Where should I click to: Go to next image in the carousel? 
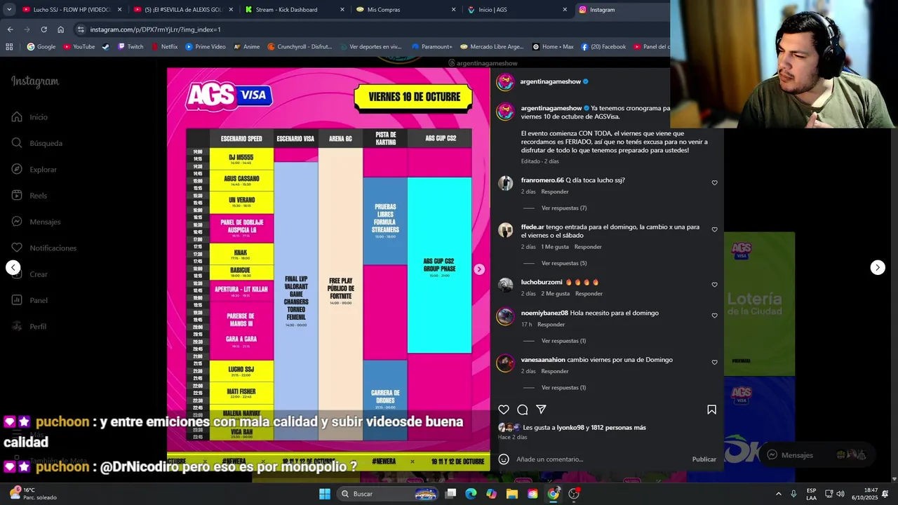click(479, 269)
